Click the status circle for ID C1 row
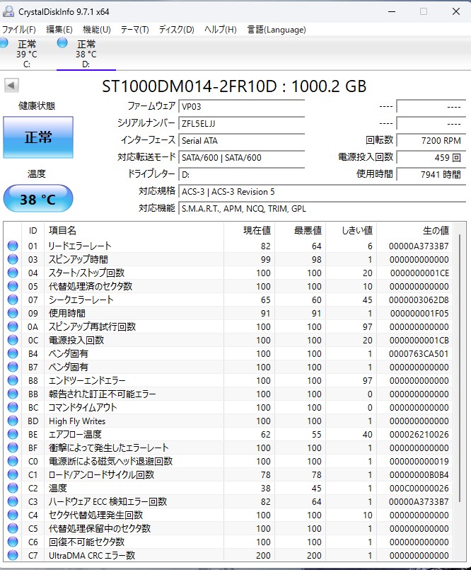The image size is (471, 570). coord(13,474)
